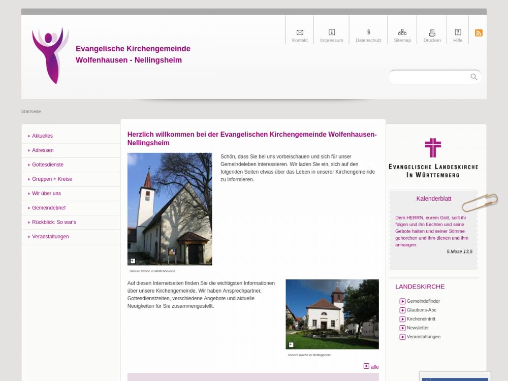Go to Wir über uns section
The width and height of the screenshot is (508, 381).
(46, 194)
